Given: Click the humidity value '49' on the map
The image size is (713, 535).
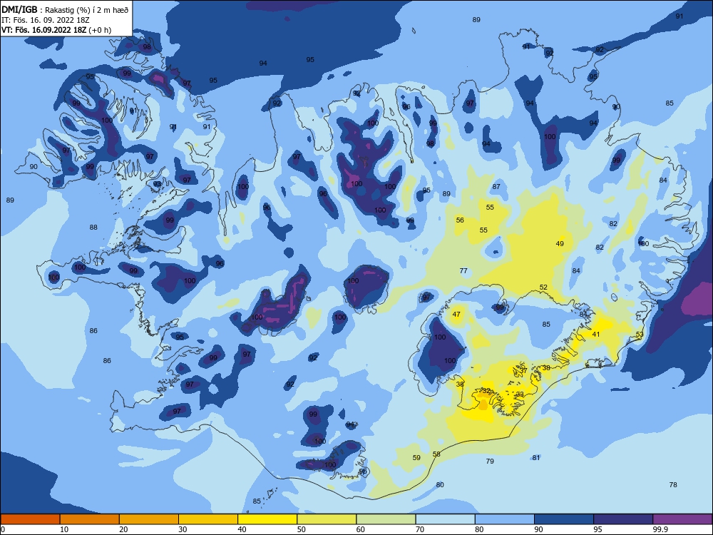Looking at the screenshot, I should click(560, 244).
